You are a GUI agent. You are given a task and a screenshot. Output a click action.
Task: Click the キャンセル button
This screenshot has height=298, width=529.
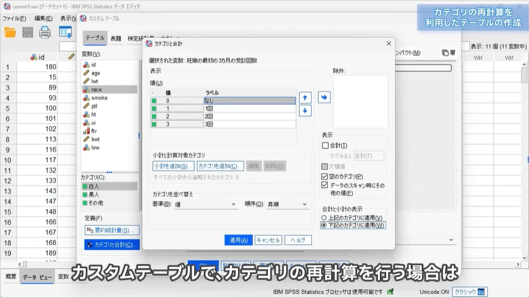point(268,240)
